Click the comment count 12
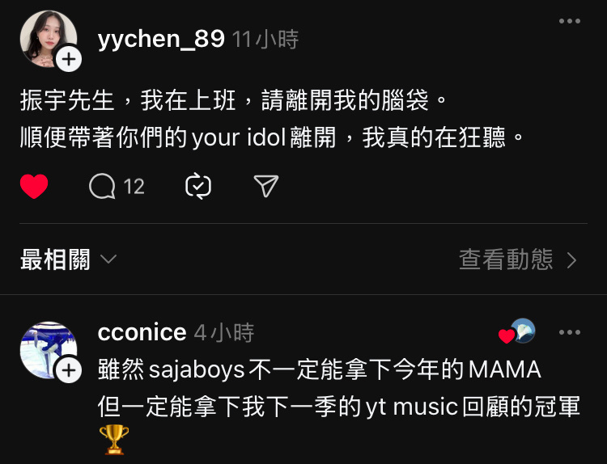Viewport: 607px width, 464px height. [134, 187]
